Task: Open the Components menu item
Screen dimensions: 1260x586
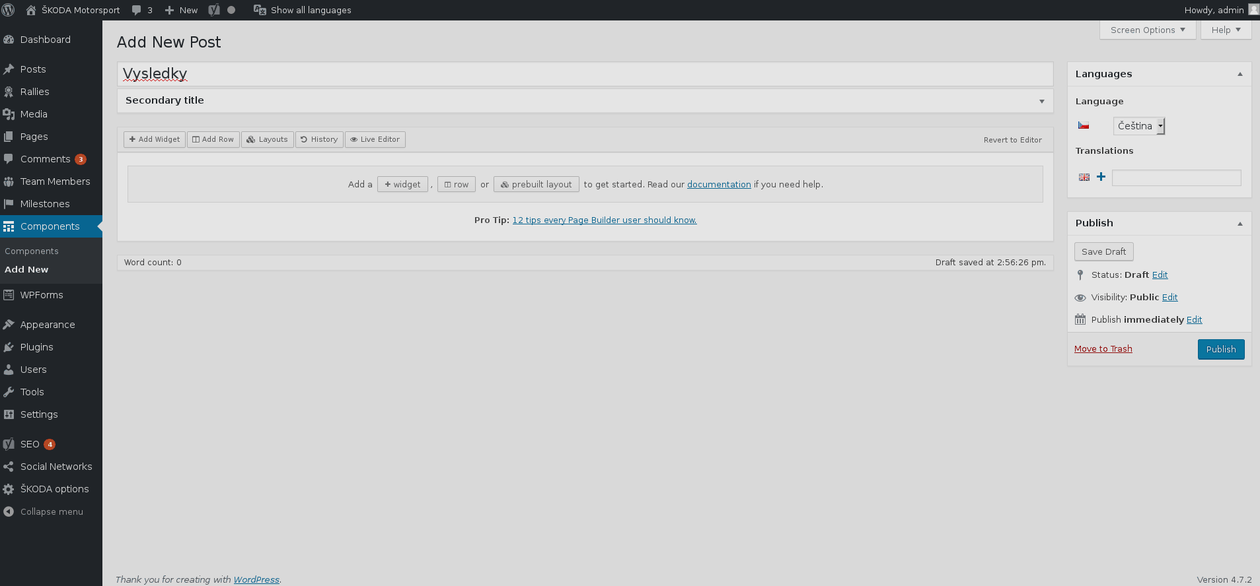Action: pos(51,226)
